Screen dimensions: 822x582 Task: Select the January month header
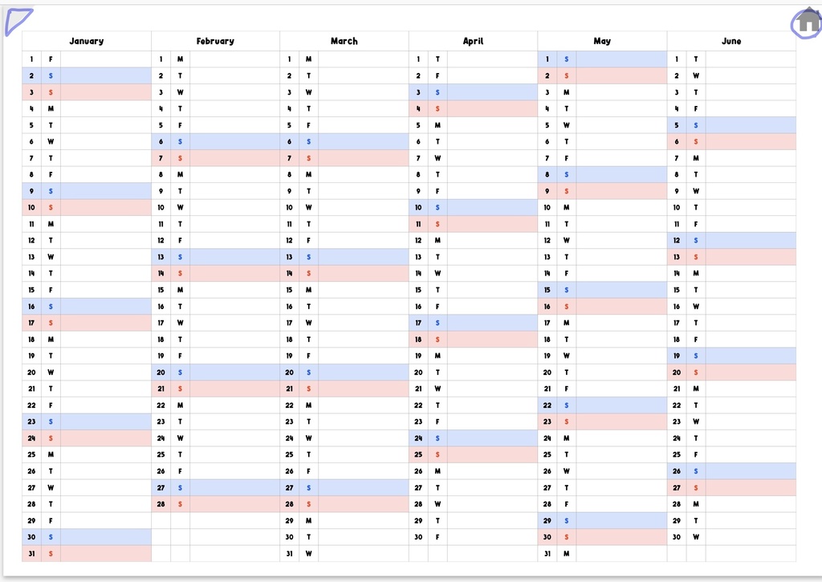coord(87,41)
